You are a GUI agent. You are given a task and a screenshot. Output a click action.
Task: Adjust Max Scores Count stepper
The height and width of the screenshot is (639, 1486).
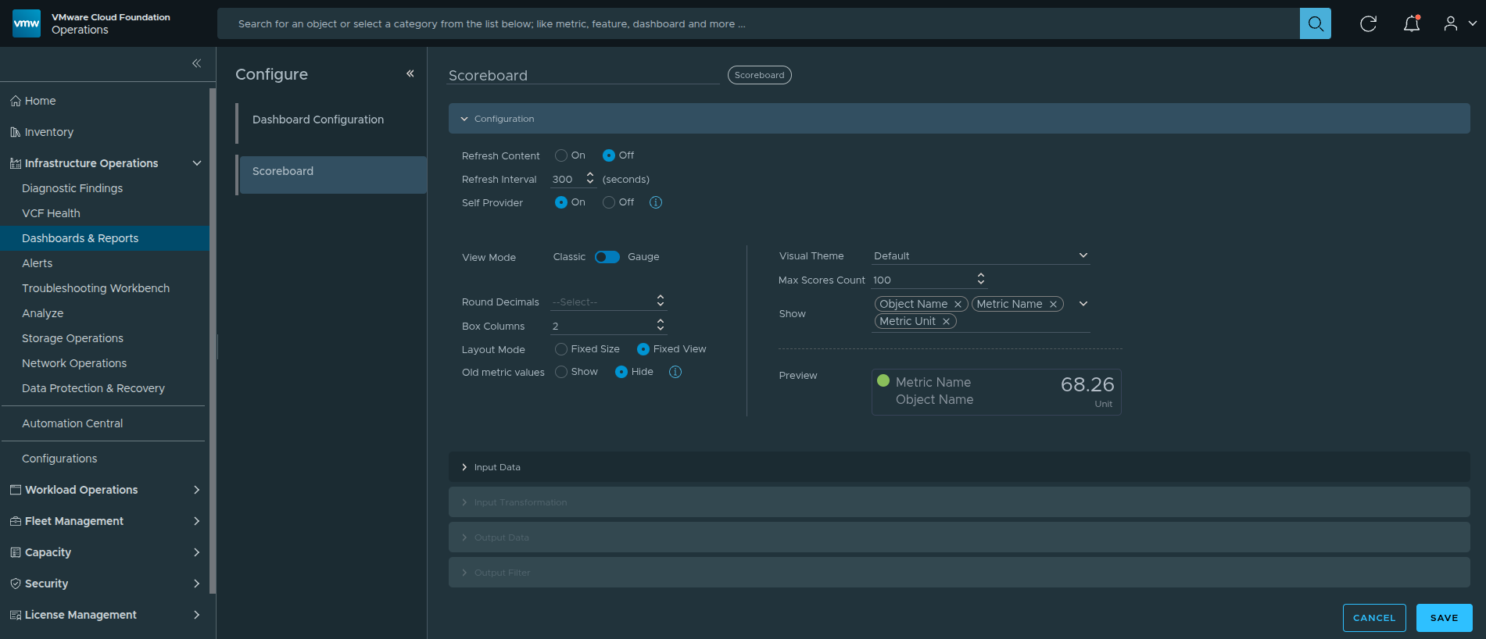coord(981,279)
